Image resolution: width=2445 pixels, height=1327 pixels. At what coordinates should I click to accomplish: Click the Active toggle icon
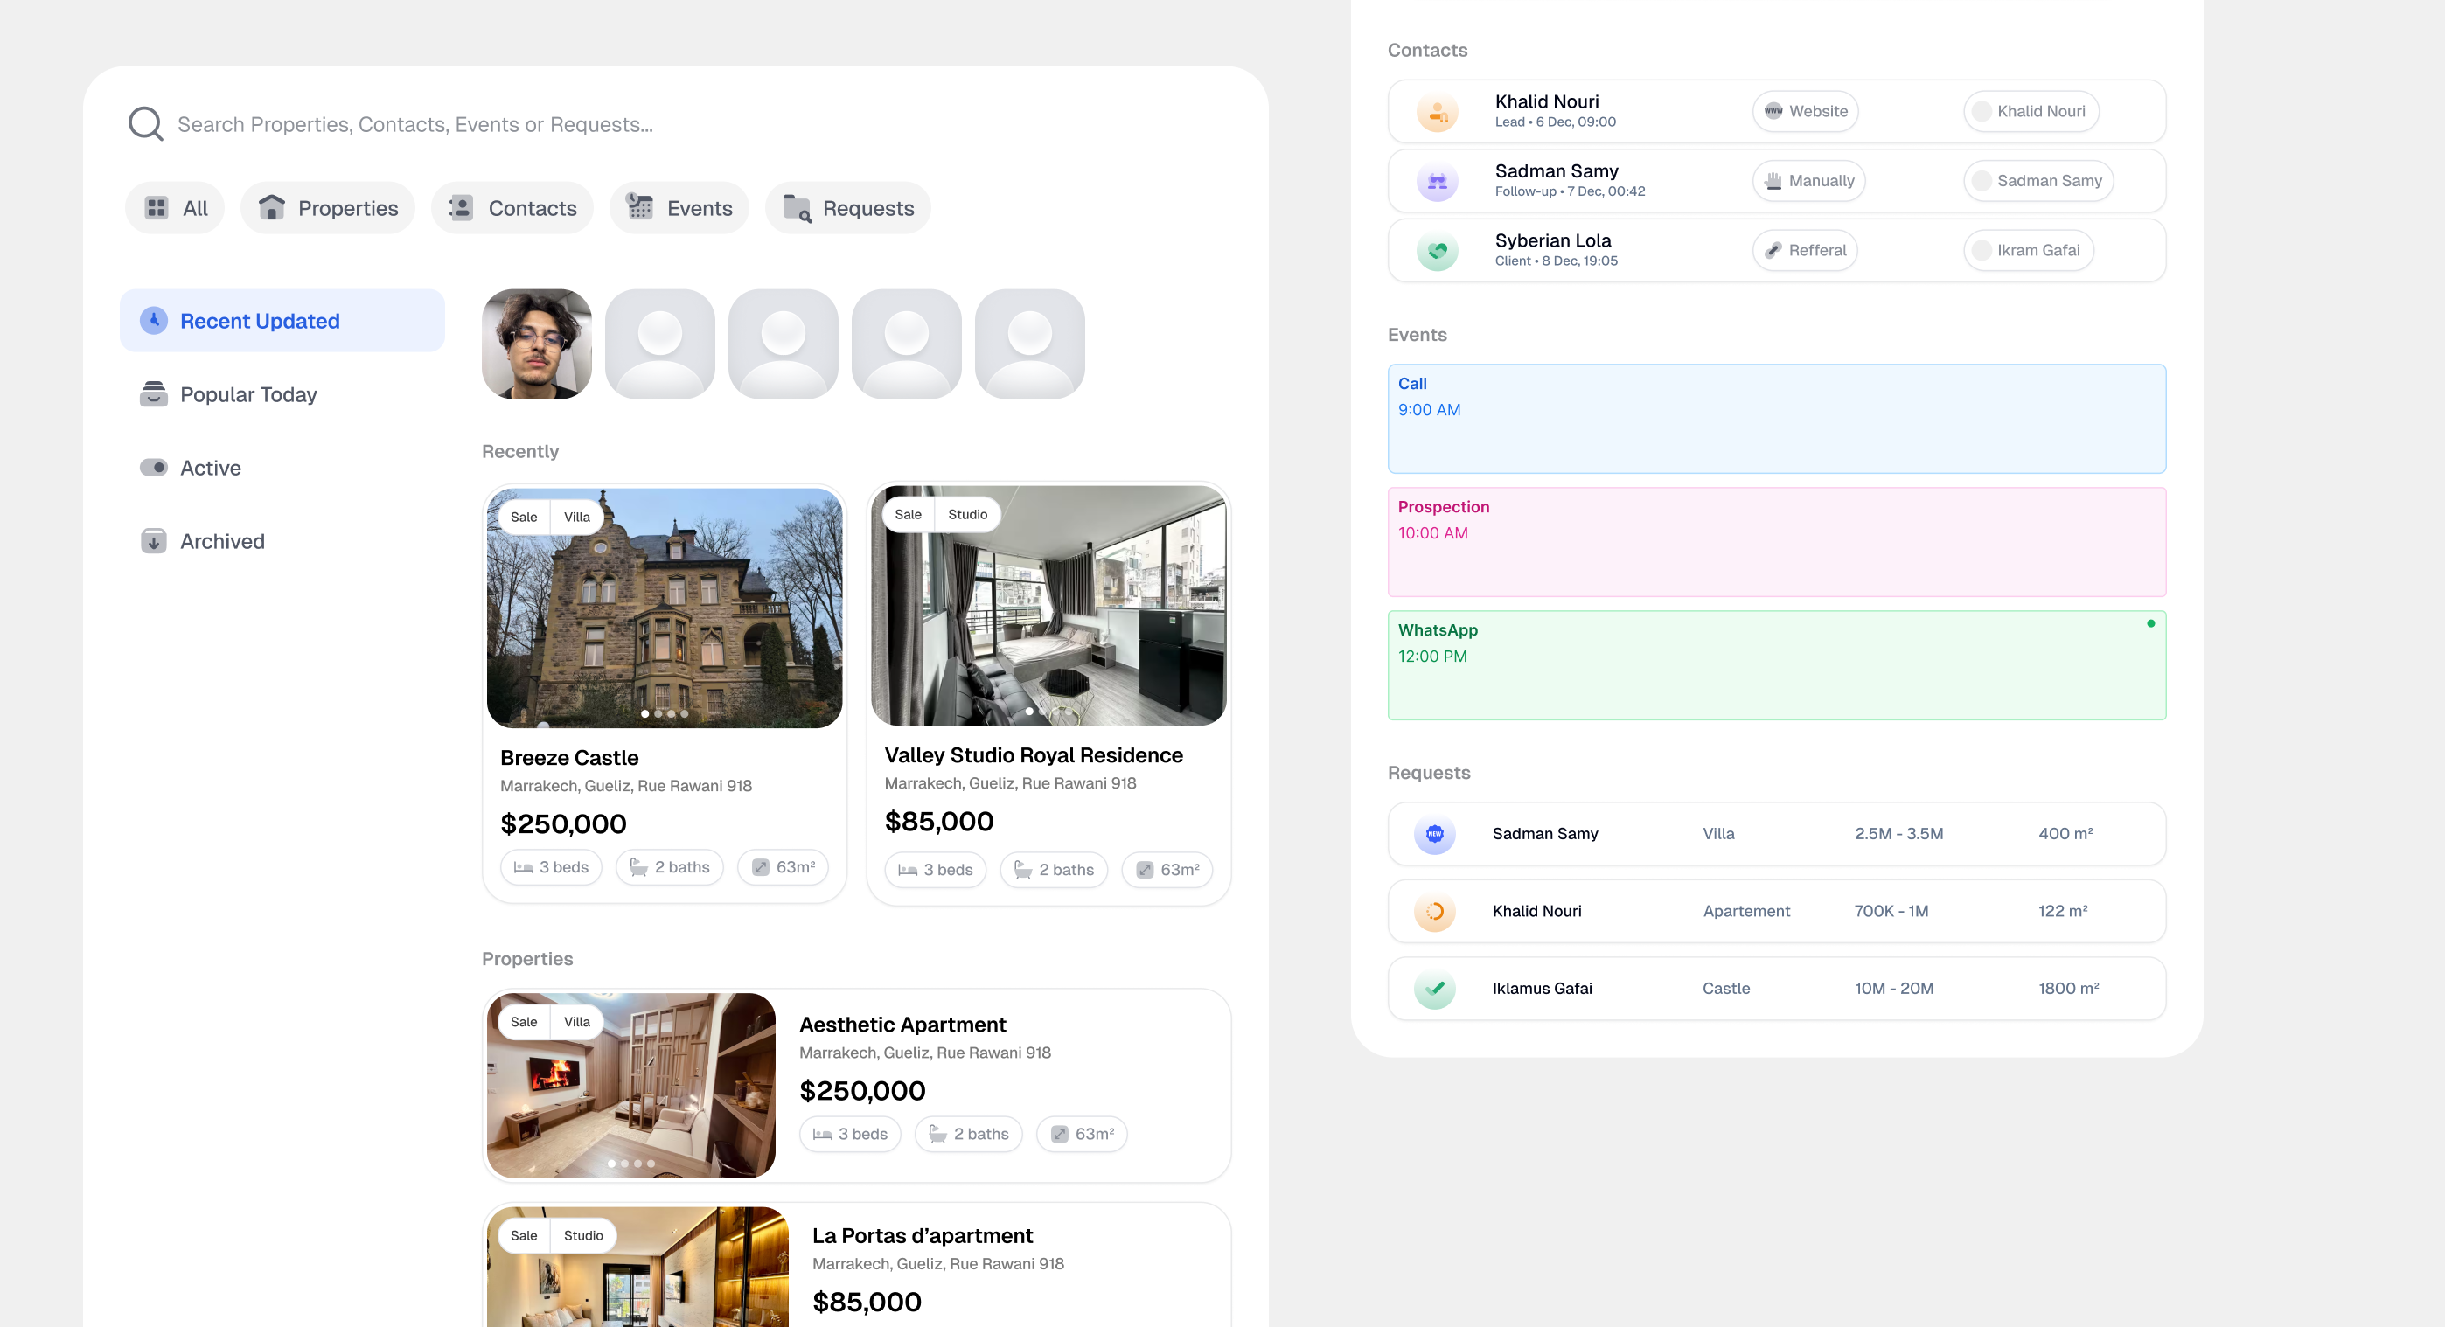(154, 468)
